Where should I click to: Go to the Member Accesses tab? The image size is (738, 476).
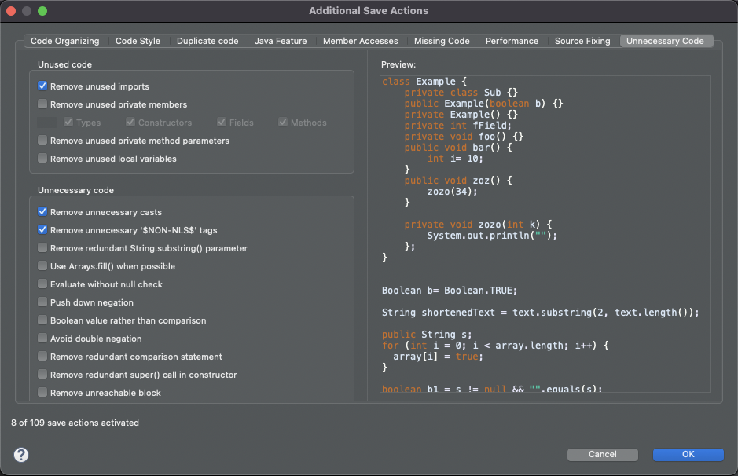coord(361,41)
